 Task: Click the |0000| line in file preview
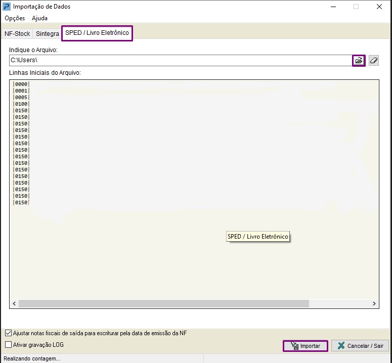pos(21,84)
